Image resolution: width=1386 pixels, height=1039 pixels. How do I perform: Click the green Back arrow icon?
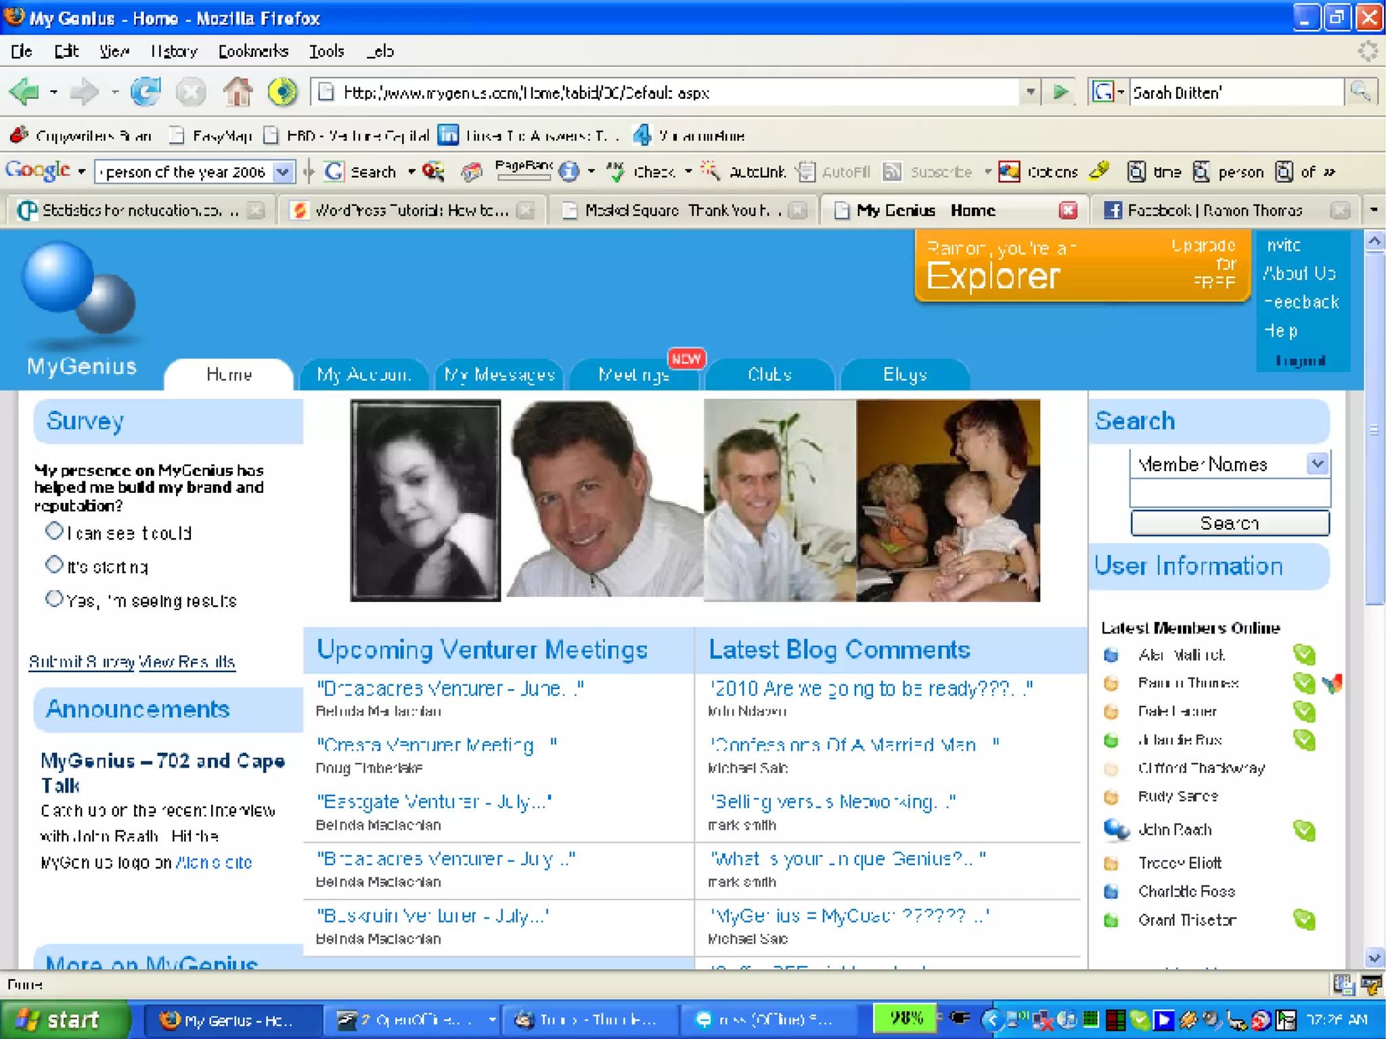coord(25,92)
